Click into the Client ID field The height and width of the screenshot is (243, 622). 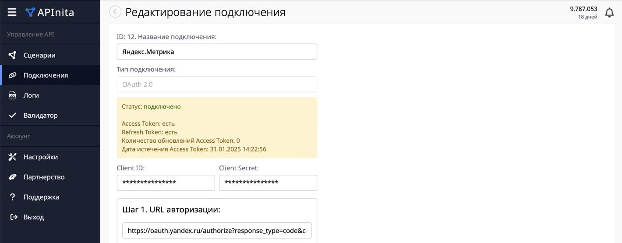166,183
